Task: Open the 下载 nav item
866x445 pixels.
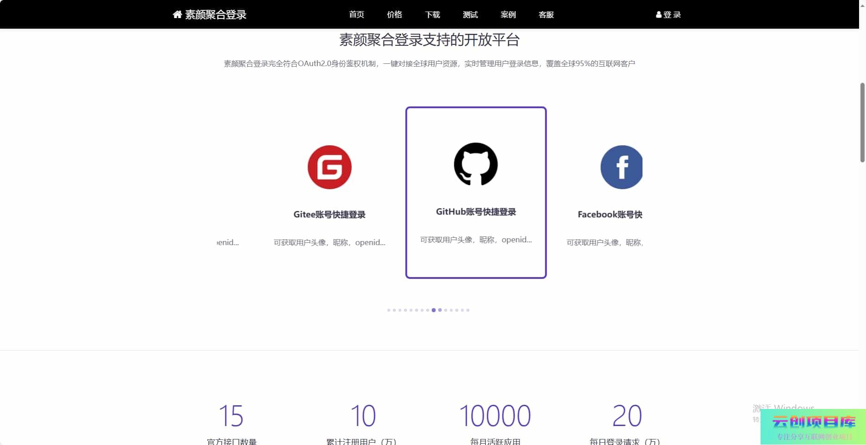Action: click(x=432, y=15)
